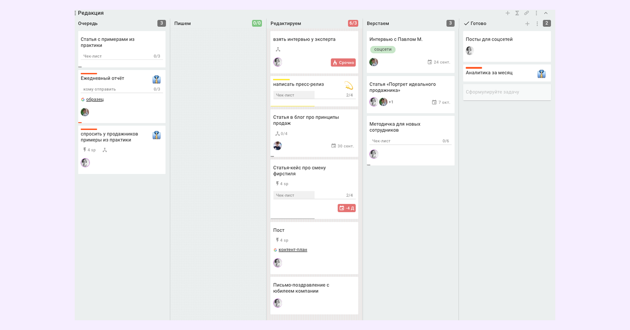Click the overdue -4 Д deadline badge
Screen dimensions: 630x330
[x=346, y=208]
